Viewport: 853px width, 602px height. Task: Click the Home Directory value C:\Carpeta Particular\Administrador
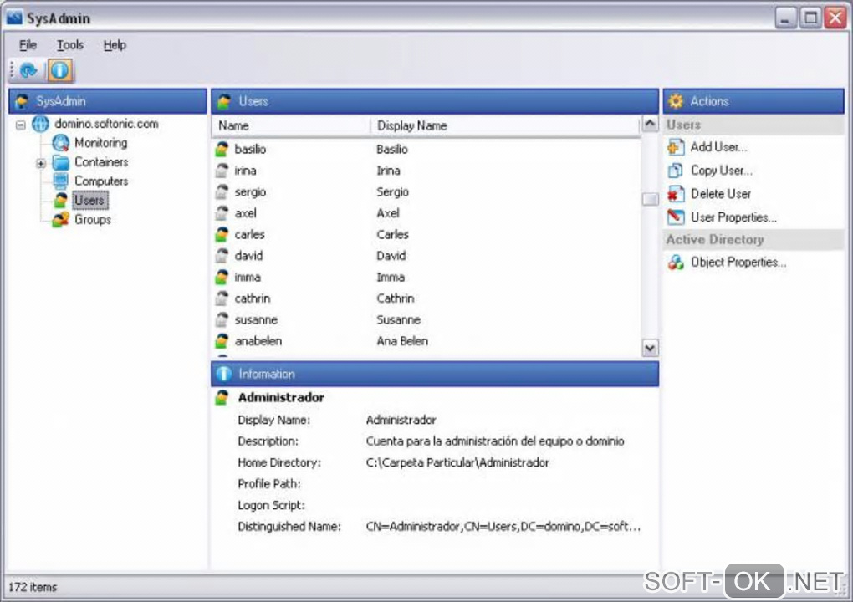click(x=457, y=462)
